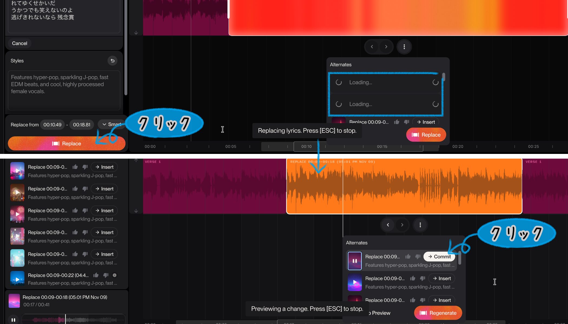The width and height of the screenshot is (568, 324).
Task: Click the Replace from 00:10.49 time field
Action: tap(52, 125)
